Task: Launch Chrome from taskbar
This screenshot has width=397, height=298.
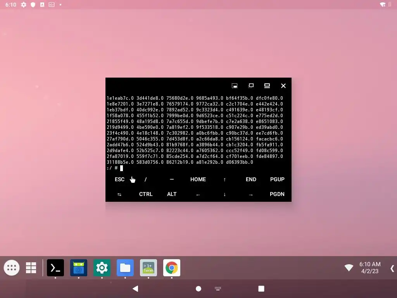Action: pos(172,268)
